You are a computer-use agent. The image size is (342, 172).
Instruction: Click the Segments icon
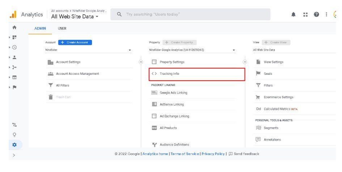258,128
